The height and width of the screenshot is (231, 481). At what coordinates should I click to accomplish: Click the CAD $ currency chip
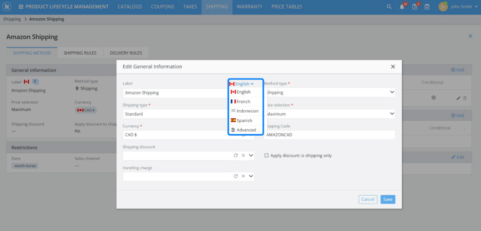pyautogui.click(x=86, y=110)
